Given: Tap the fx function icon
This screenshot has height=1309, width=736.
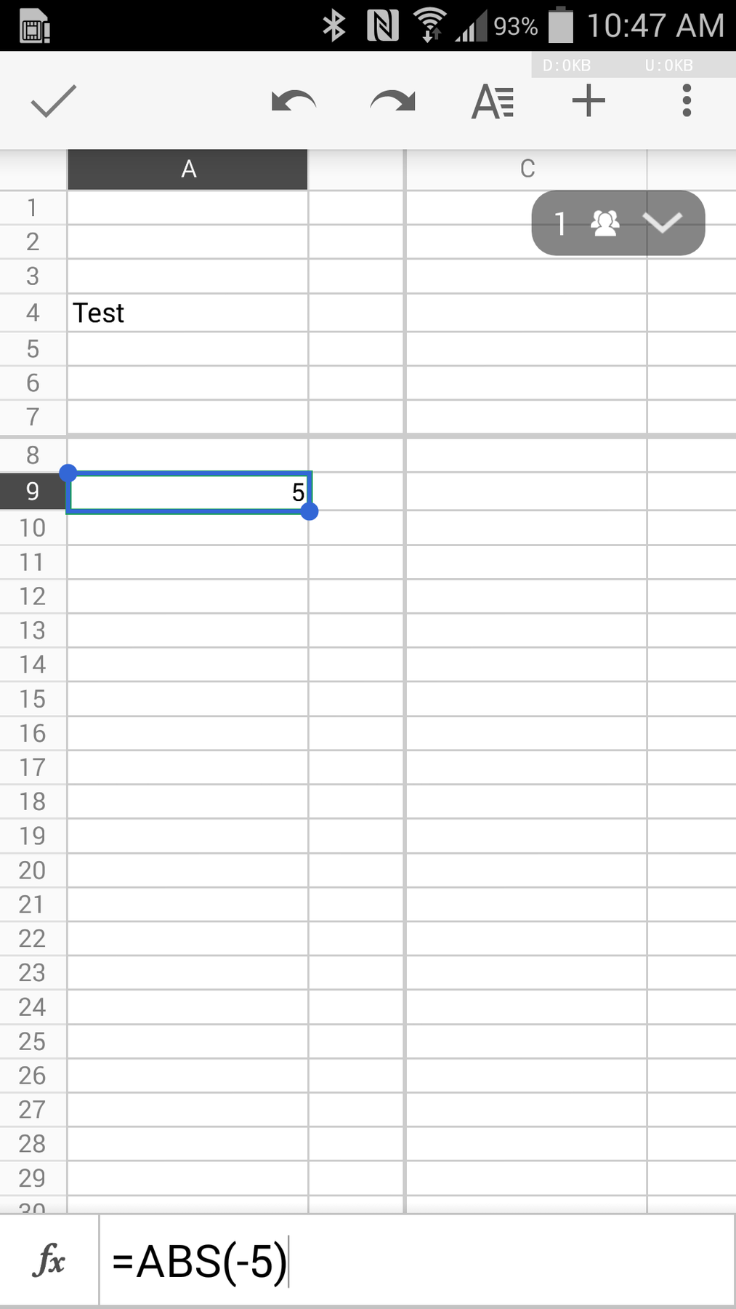Looking at the screenshot, I should pyautogui.click(x=49, y=1261).
